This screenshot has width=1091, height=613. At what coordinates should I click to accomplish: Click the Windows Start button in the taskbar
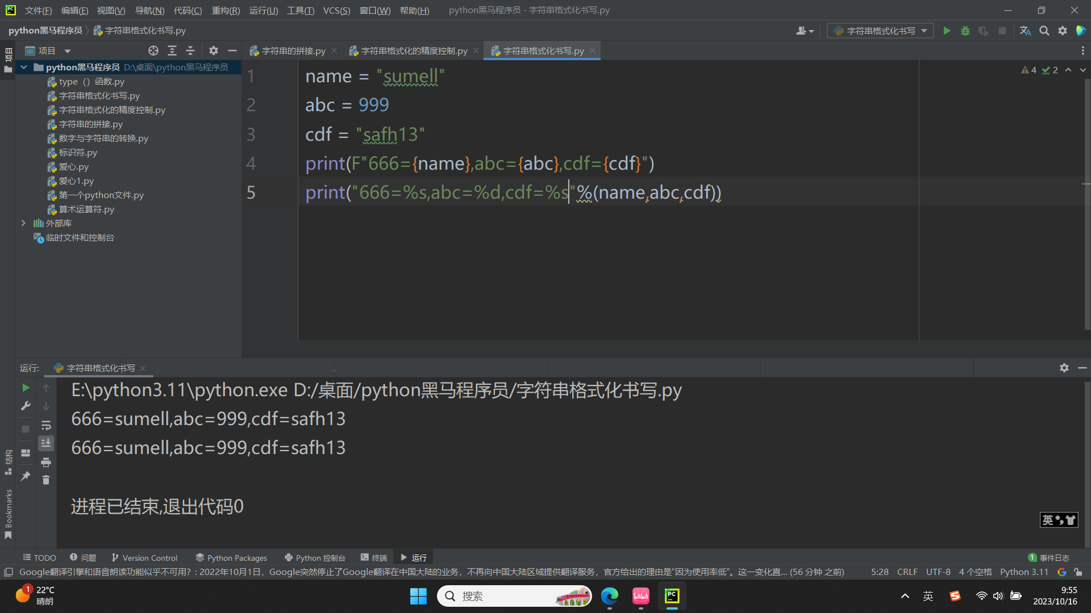(418, 596)
